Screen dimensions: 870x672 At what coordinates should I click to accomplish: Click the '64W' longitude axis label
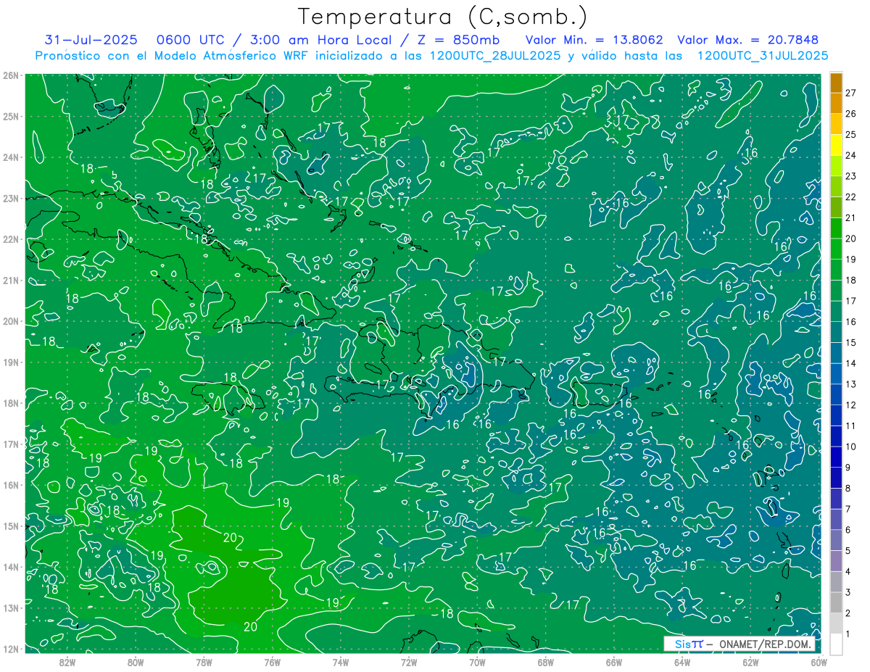pos(682,662)
